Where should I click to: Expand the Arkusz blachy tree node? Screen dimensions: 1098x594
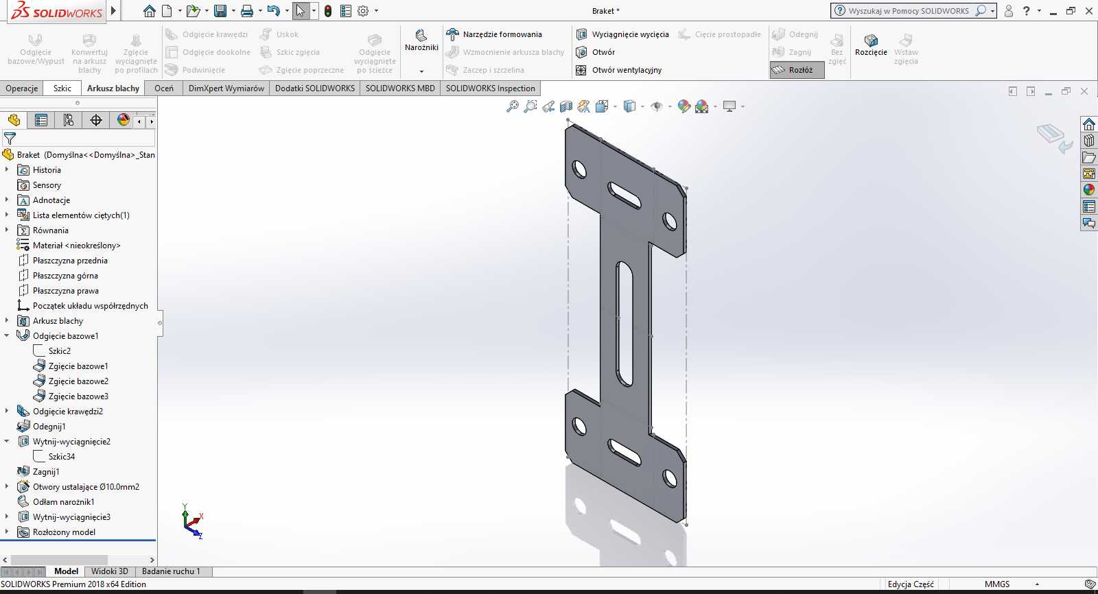click(7, 320)
